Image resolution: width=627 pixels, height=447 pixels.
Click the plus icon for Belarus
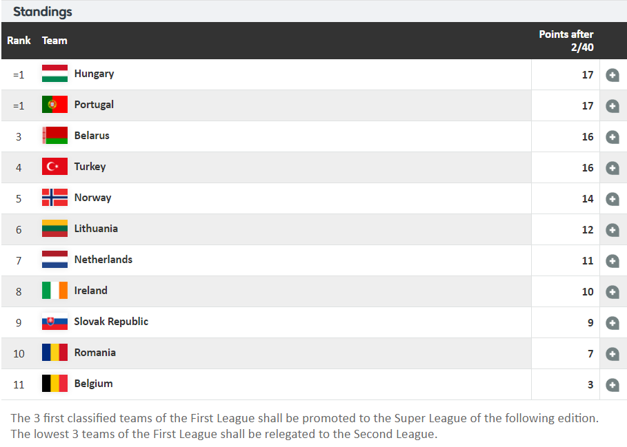(x=613, y=137)
